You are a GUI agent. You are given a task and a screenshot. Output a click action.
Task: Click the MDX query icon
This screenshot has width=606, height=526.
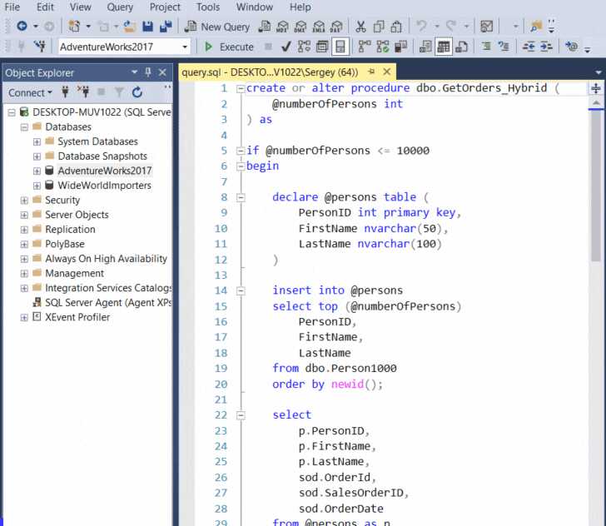click(x=282, y=27)
